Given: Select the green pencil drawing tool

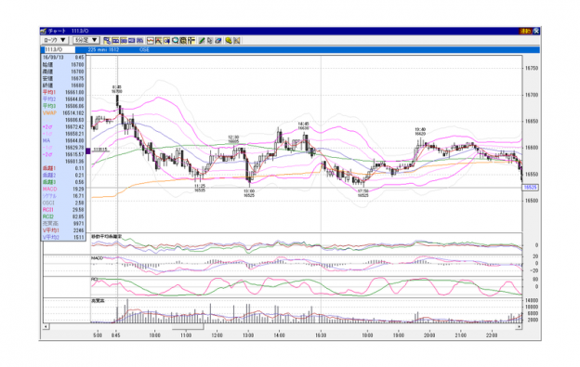Looking at the screenshot, I should [x=201, y=40].
